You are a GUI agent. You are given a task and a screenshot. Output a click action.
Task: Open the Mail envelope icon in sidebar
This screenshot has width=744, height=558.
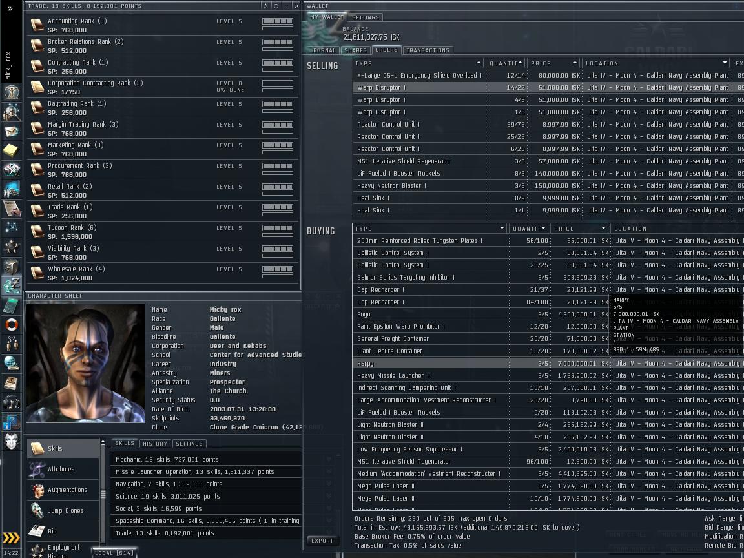pos(11,132)
